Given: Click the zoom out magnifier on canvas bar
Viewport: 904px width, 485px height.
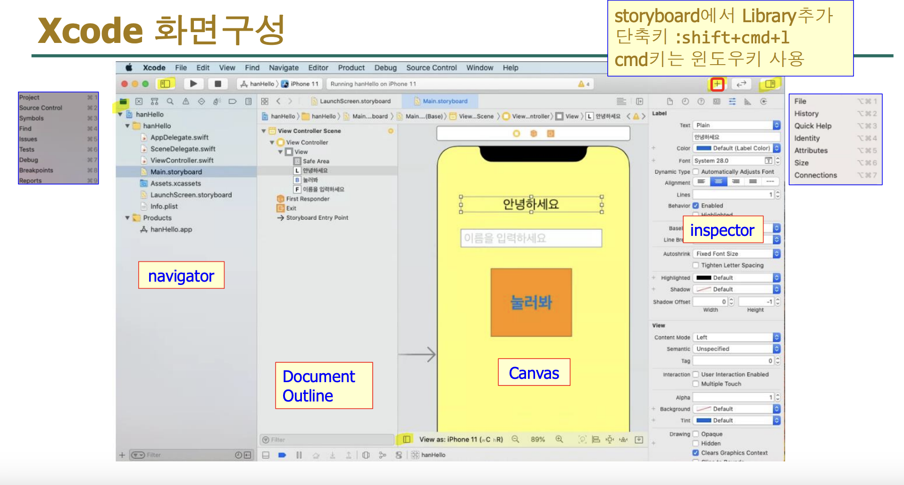Looking at the screenshot, I should [516, 439].
